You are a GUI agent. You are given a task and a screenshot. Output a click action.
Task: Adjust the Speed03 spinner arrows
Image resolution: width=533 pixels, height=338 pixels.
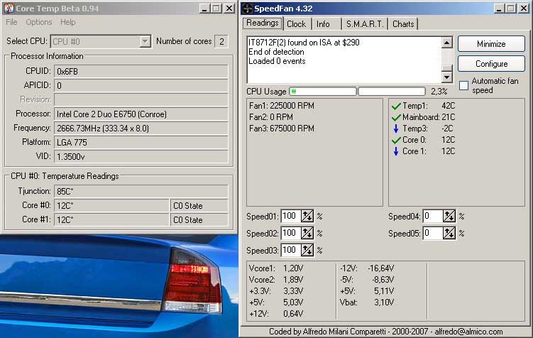[307, 250]
